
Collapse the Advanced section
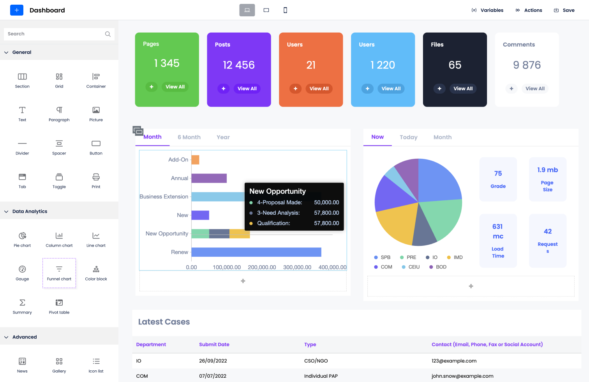(x=6, y=337)
